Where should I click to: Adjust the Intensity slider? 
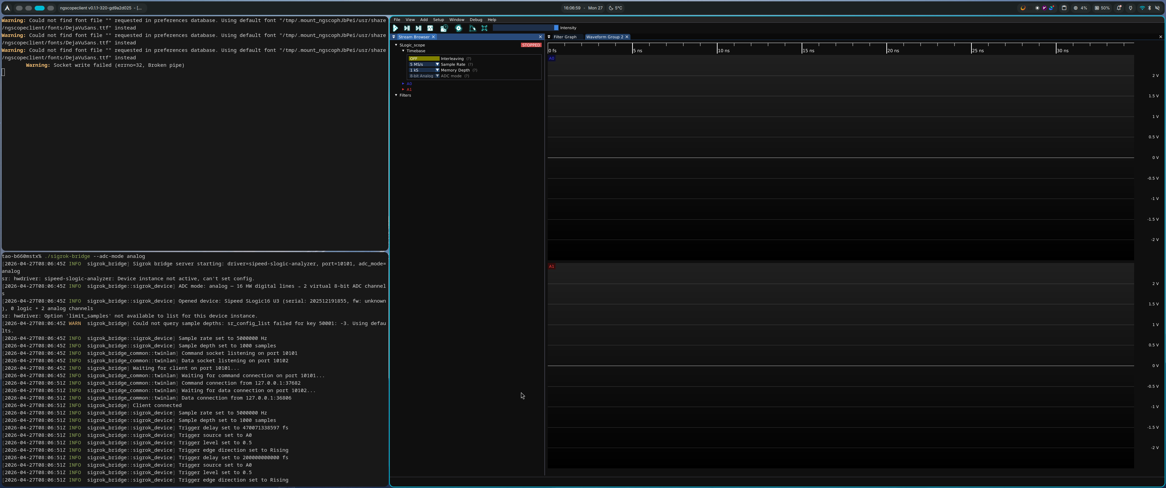tap(525, 27)
